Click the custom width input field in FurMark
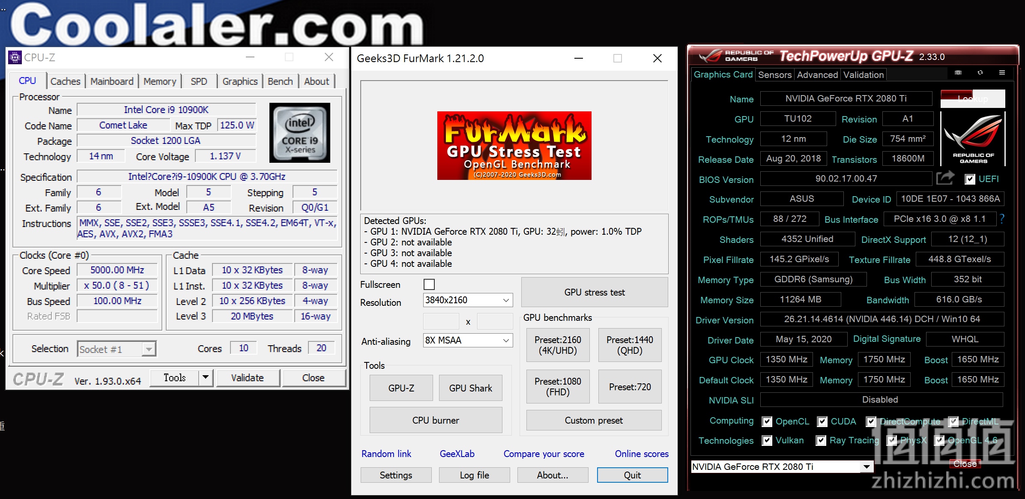Viewport: 1025px width, 499px height. coord(441,321)
